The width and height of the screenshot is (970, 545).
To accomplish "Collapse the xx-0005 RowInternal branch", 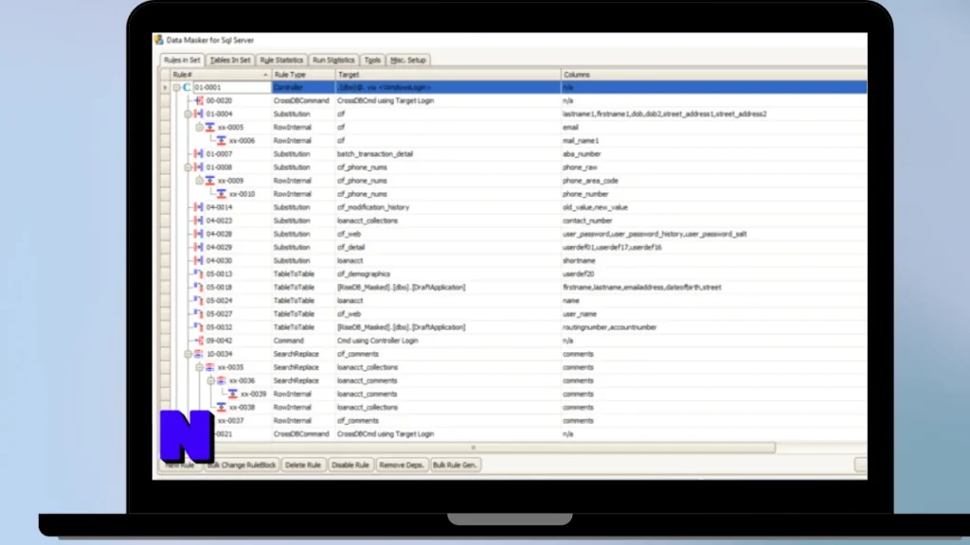I will pos(199,128).
